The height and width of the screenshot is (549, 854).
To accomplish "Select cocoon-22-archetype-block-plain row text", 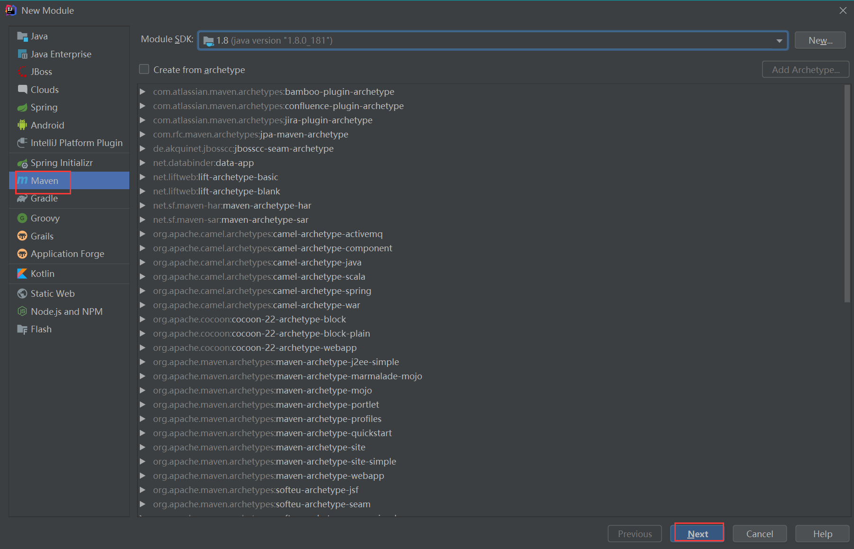I will 262,333.
